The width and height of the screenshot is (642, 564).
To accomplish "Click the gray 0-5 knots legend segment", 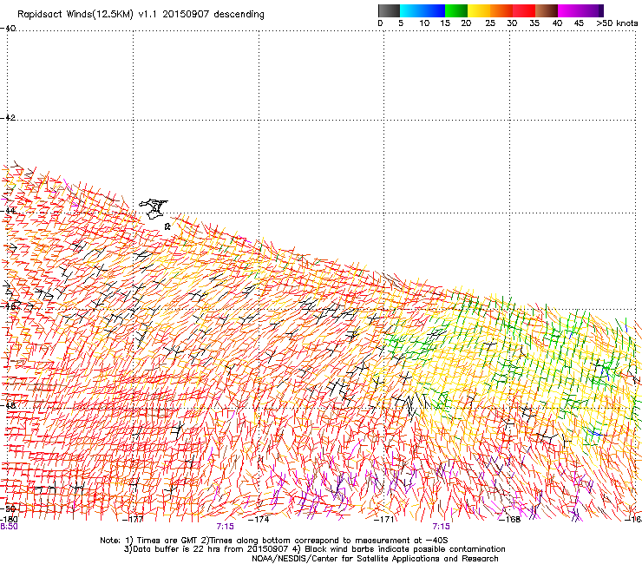I will pos(389,10).
